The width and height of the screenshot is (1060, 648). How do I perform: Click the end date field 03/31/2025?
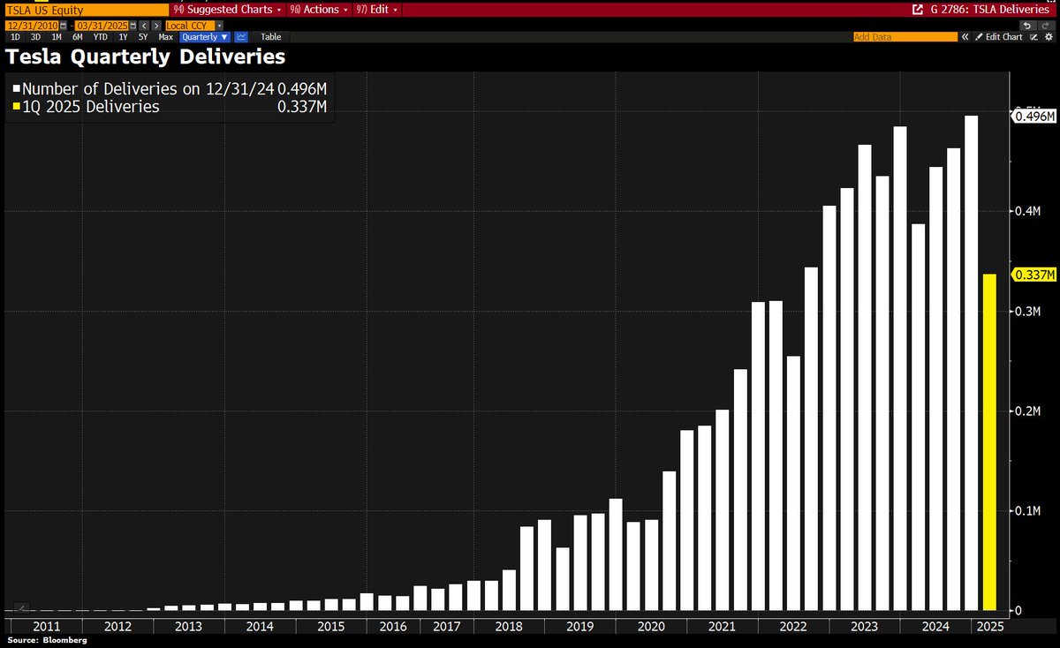click(102, 26)
